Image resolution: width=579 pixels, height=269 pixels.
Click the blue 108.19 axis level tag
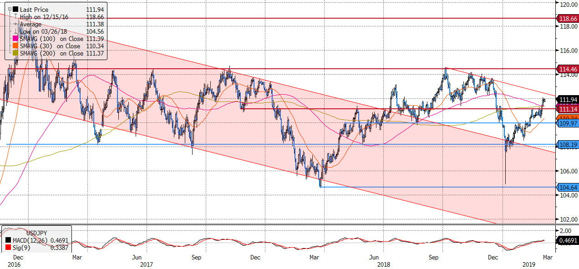tap(568, 145)
